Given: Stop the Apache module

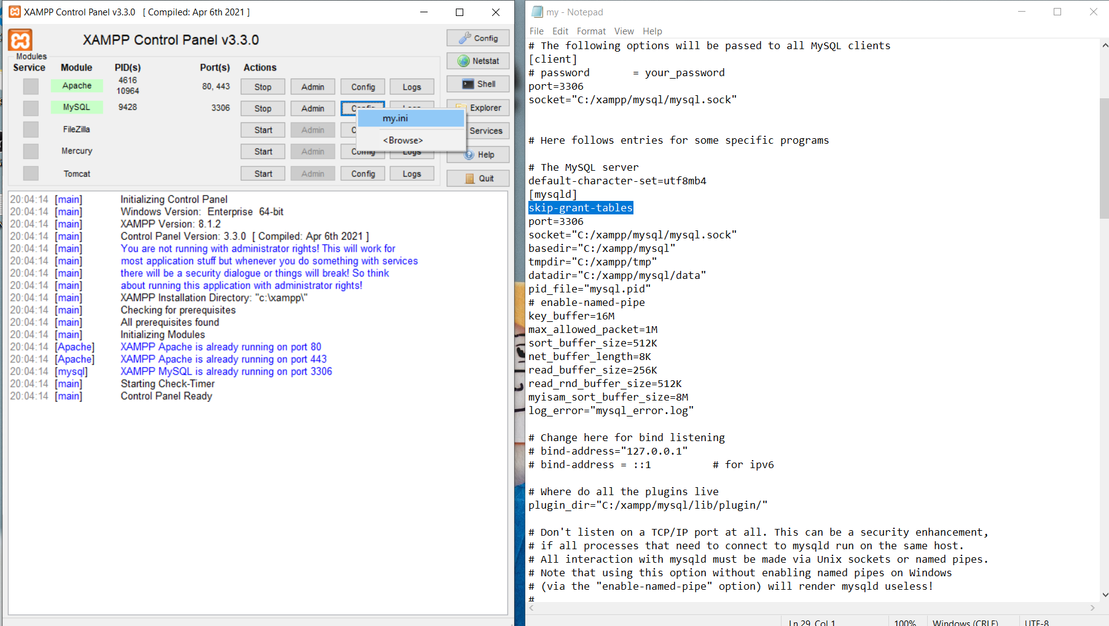Looking at the screenshot, I should [x=263, y=87].
